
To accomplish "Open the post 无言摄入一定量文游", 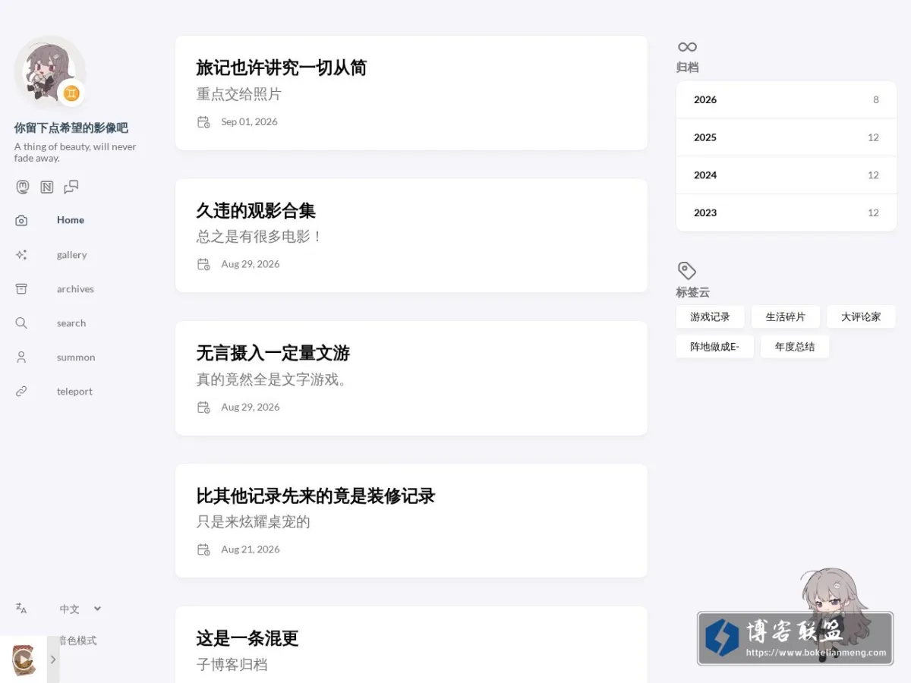I will (x=273, y=353).
